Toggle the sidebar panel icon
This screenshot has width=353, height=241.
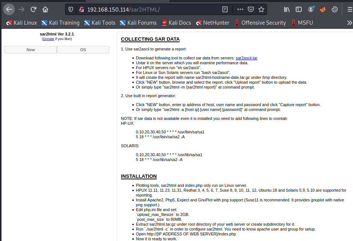299,9
